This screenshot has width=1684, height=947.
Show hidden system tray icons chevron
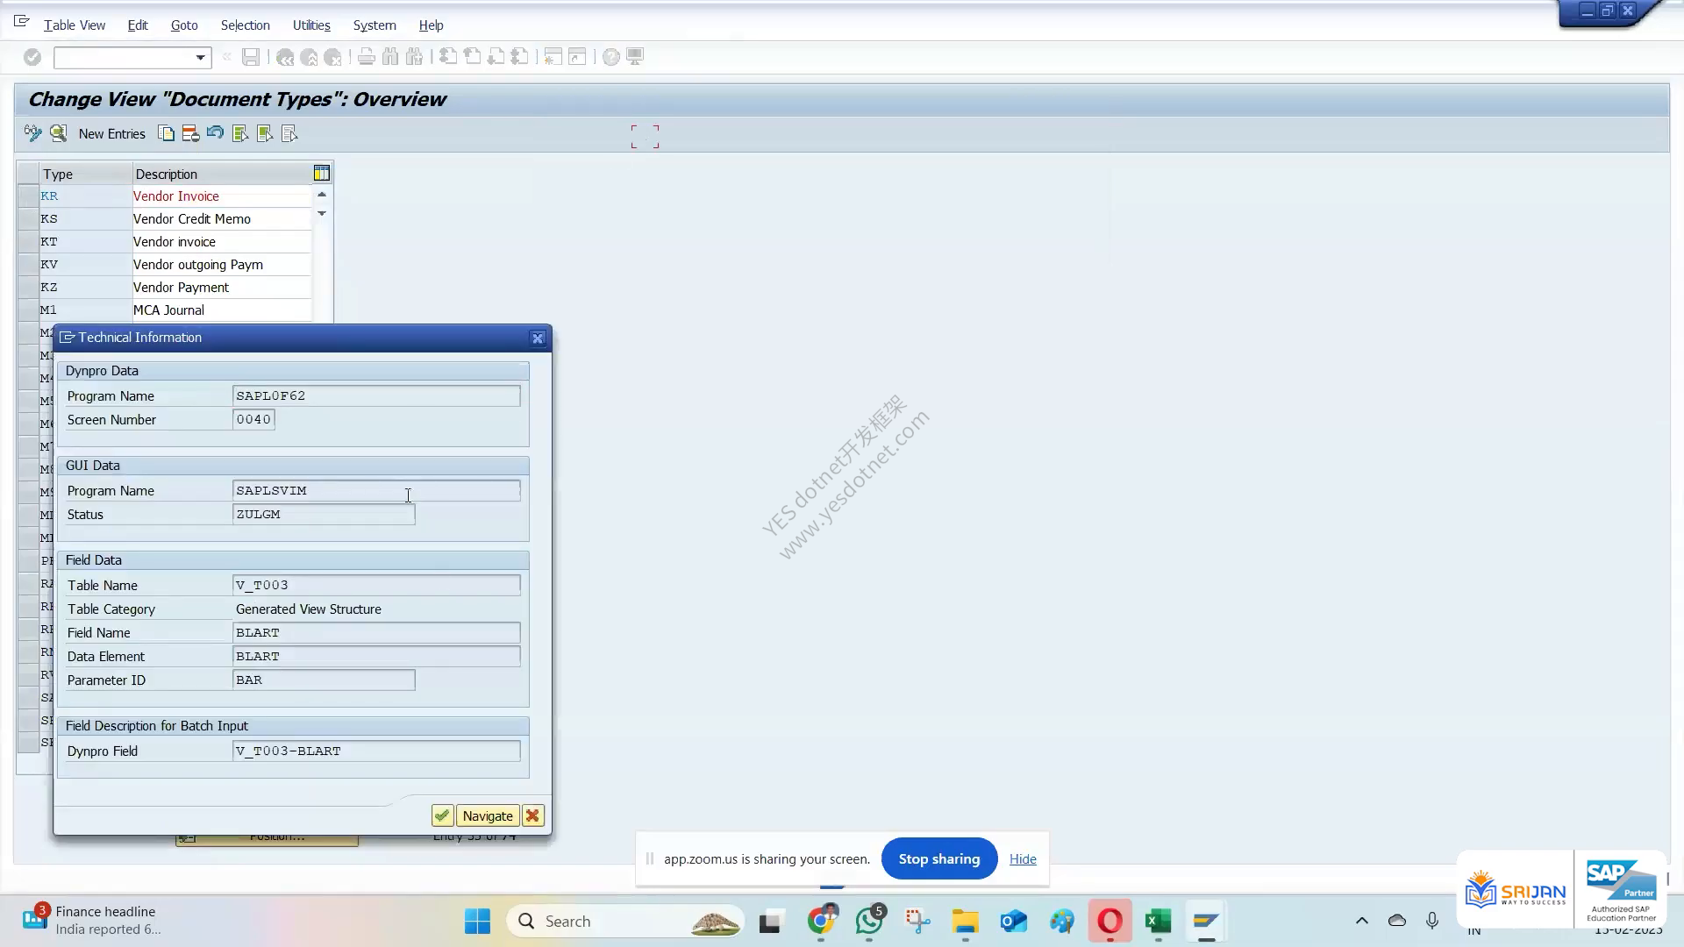pyautogui.click(x=1362, y=921)
